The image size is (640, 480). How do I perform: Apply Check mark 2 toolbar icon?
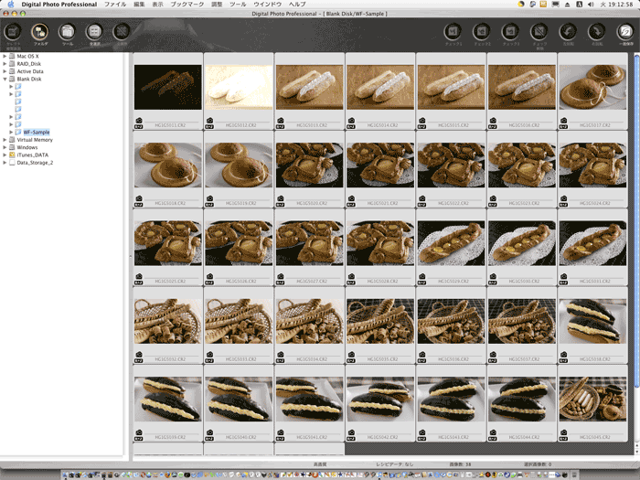(x=480, y=33)
